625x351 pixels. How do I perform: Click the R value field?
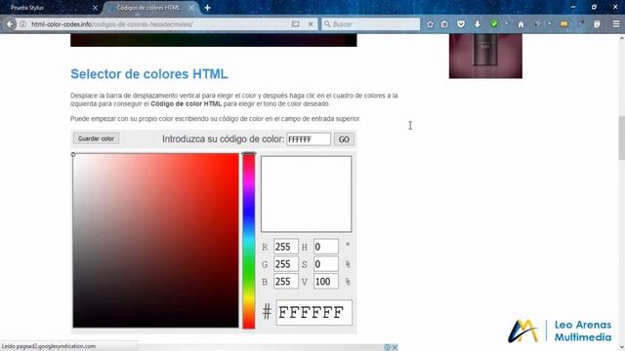(x=286, y=247)
